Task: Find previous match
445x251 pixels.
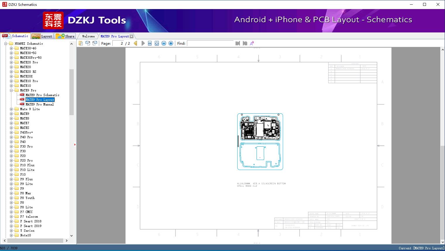Action: click(238, 43)
